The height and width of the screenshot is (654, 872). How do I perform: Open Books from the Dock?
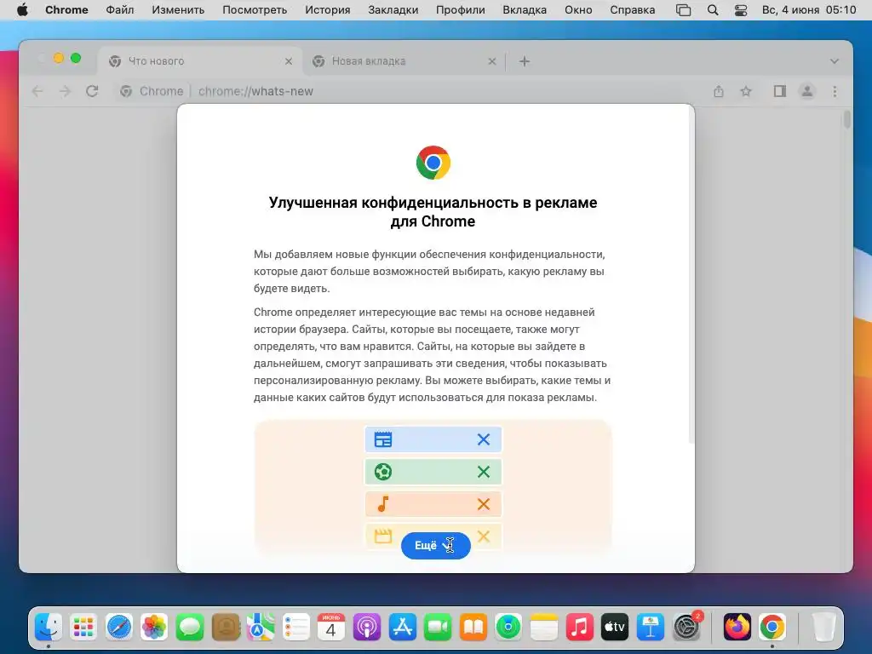pos(473,628)
